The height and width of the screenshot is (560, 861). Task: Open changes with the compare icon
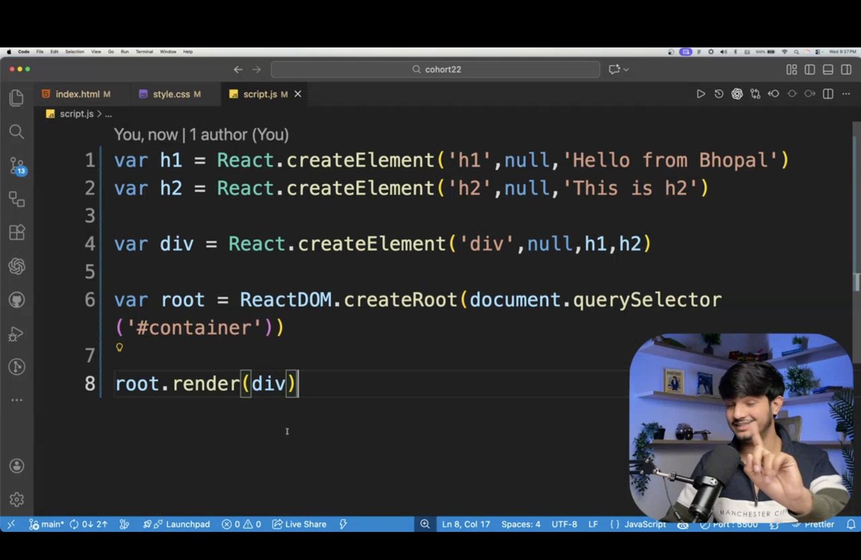(755, 94)
